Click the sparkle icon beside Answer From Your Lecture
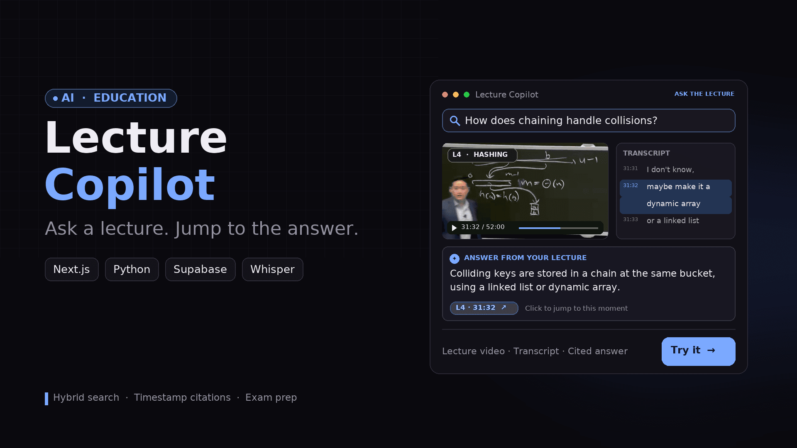797x448 pixels. coord(455,258)
